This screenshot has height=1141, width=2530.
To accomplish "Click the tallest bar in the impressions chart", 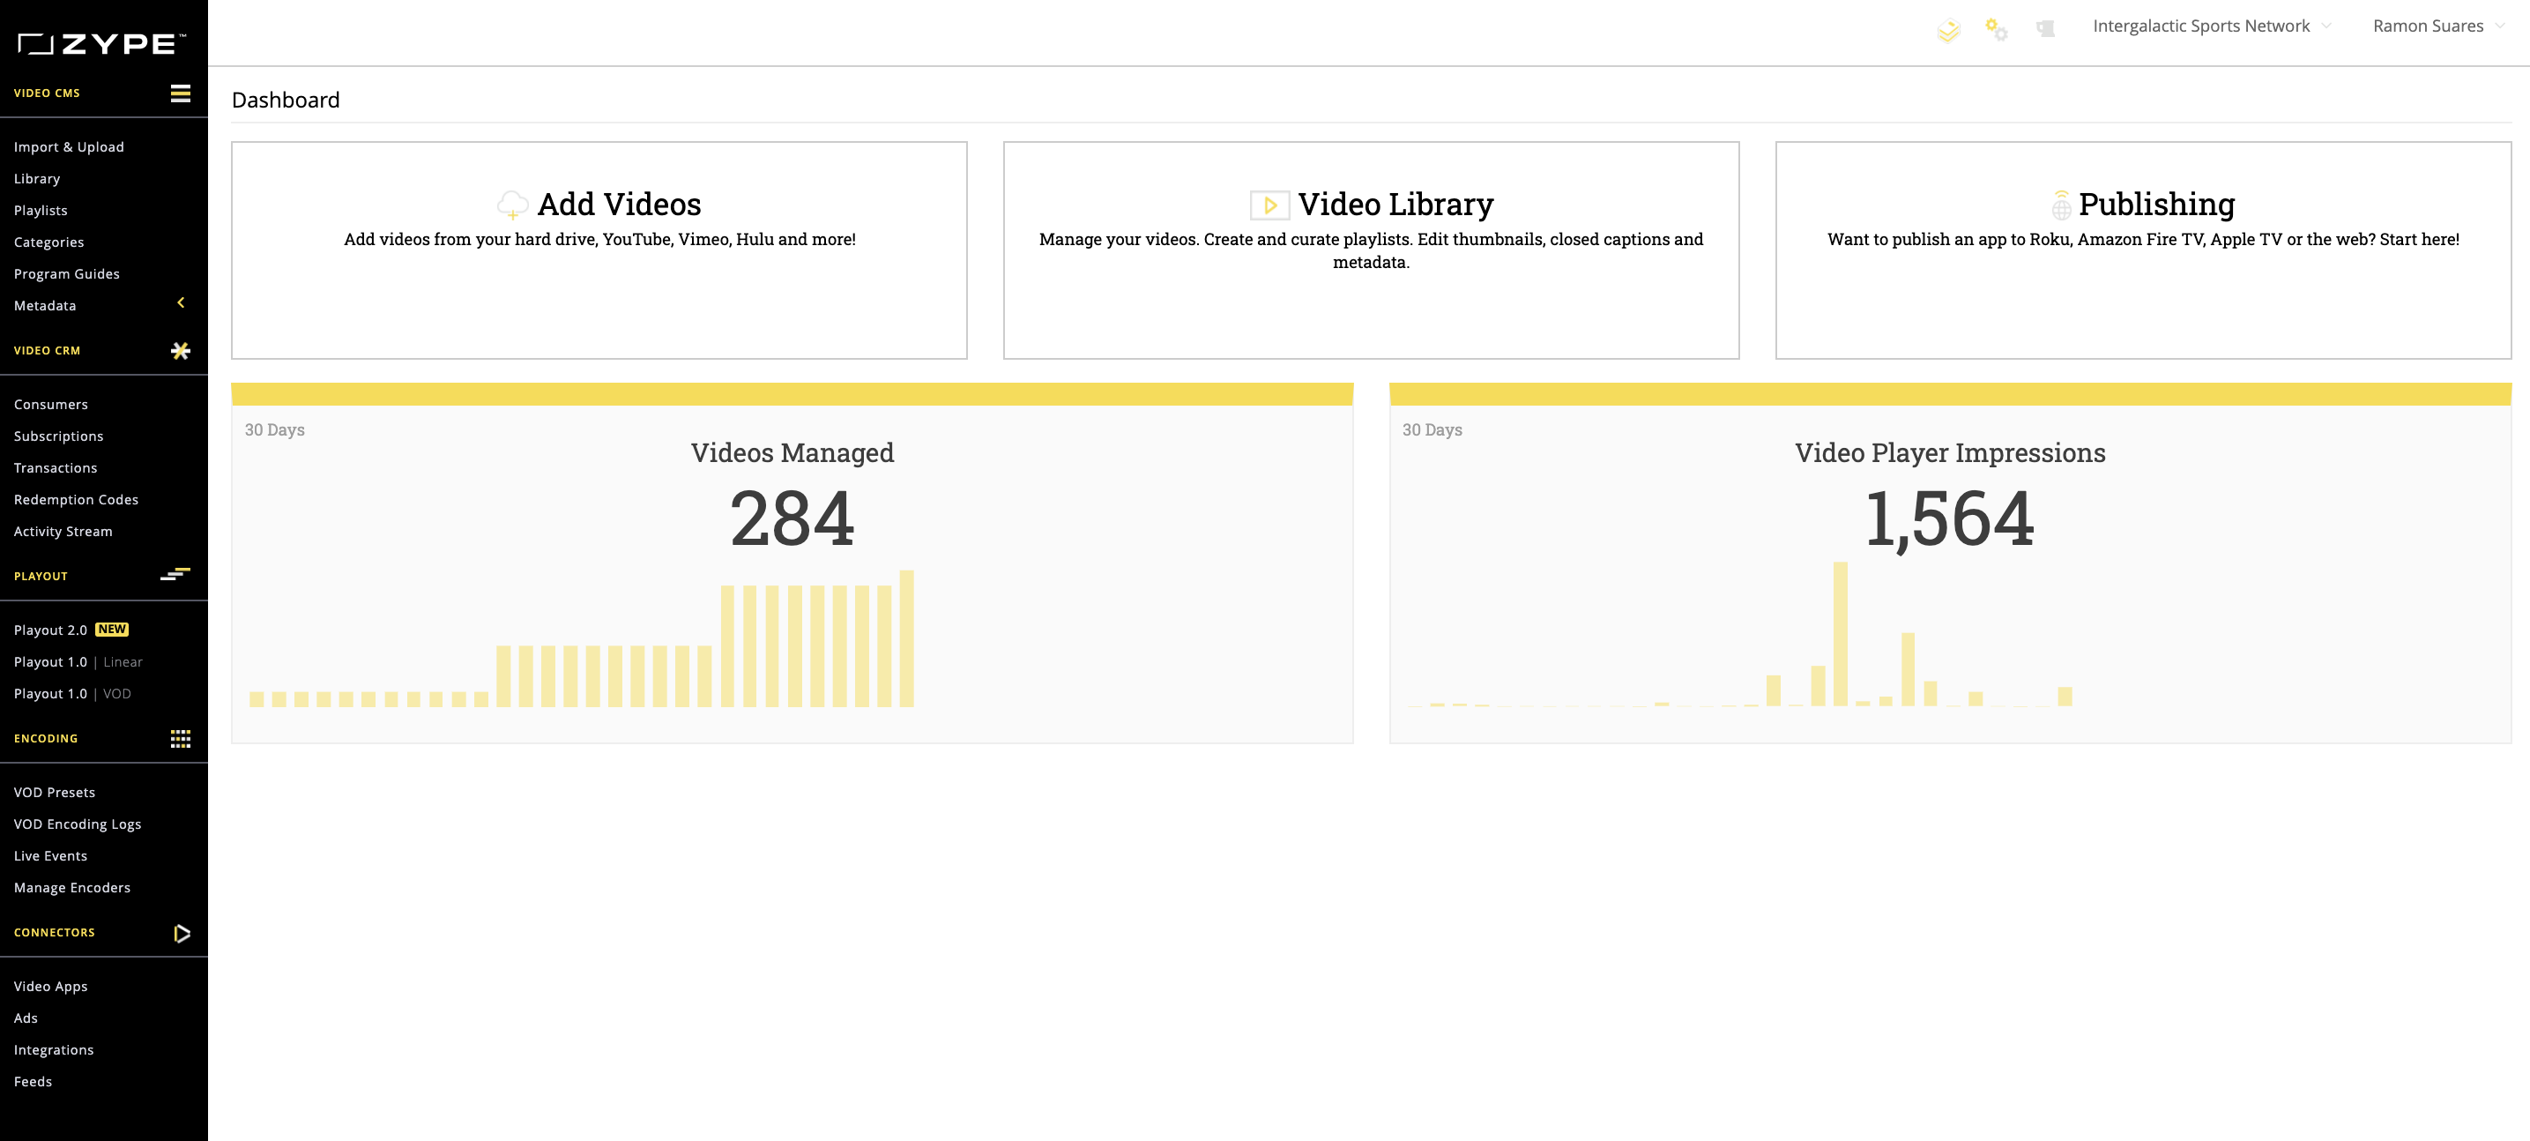I will pyautogui.click(x=1841, y=634).
